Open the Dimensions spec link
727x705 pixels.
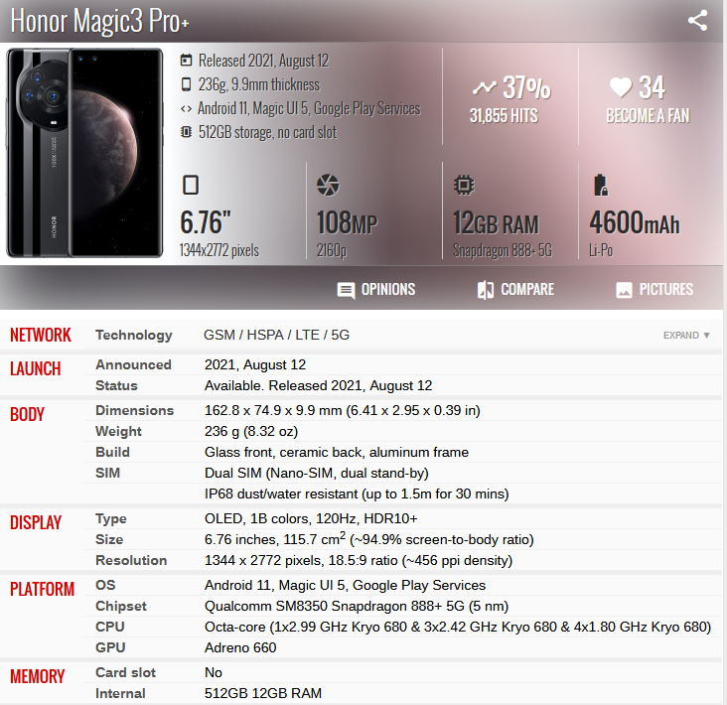134,410
